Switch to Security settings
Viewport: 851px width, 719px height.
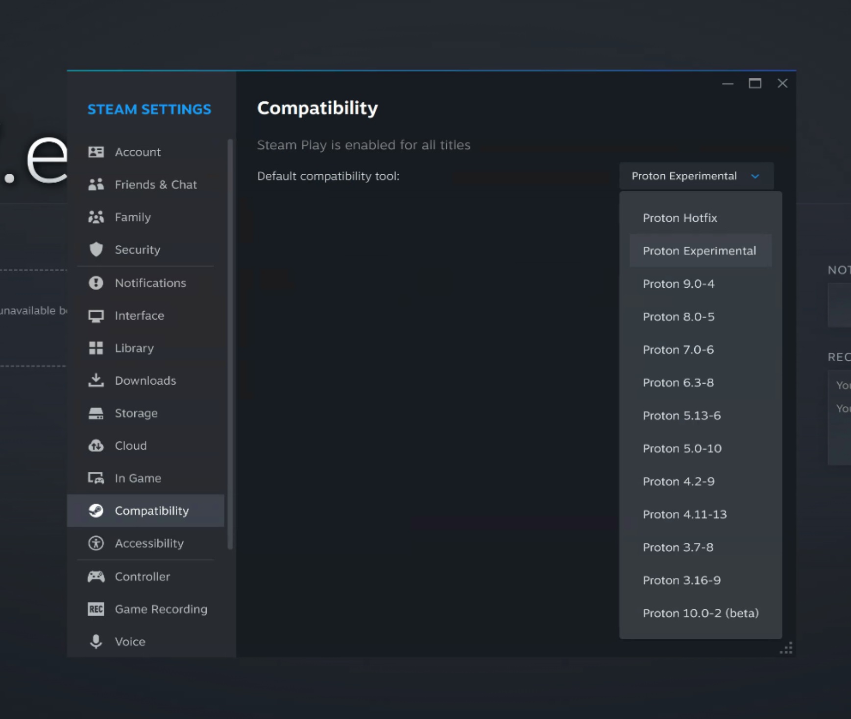[146, 250]
